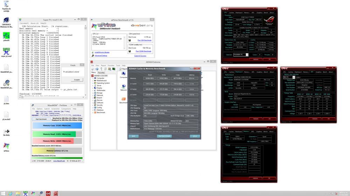Open About tab in CPU-Z Memory window
Viewport: 350px width, 196px height.
tap(272, 131)
